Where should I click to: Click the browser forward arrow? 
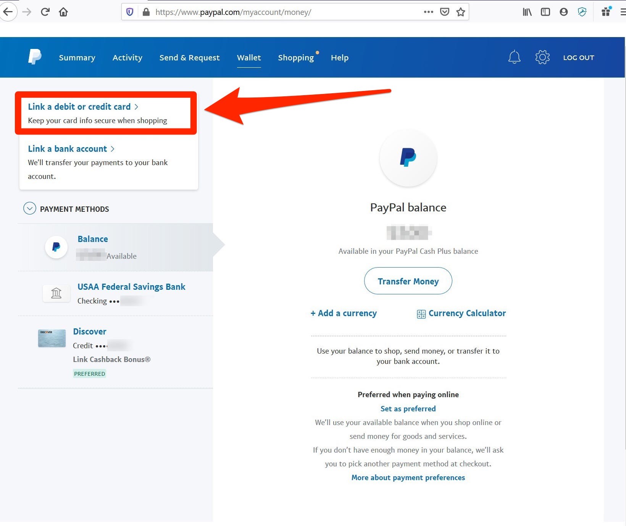click(x=27, y=12)
